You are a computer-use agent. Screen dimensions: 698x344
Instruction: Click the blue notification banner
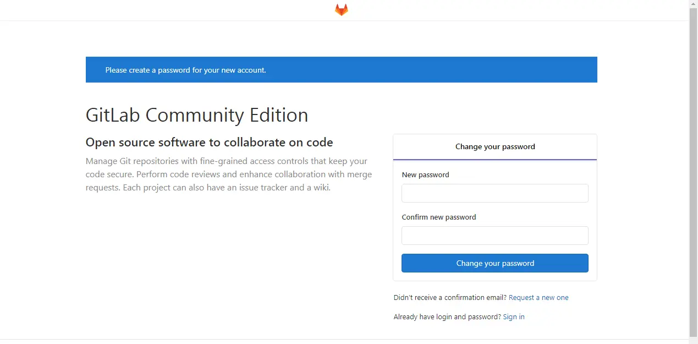pyautogui.click(x=341, y=69)
